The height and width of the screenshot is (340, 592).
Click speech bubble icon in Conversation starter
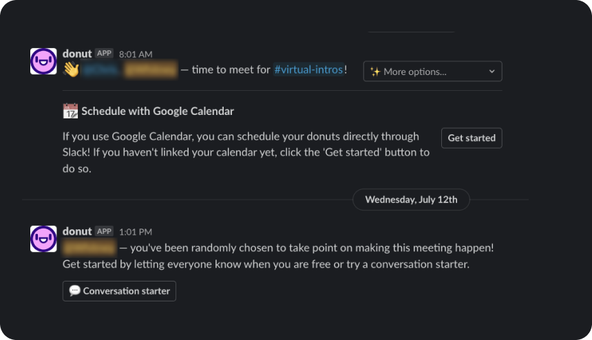point(75,290)
